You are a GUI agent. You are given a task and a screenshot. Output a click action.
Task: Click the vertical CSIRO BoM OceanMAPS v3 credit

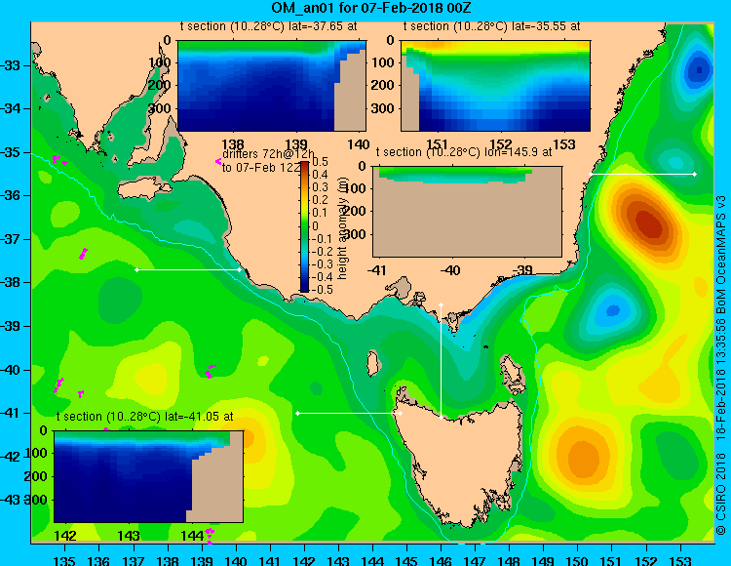click(721, 365)
